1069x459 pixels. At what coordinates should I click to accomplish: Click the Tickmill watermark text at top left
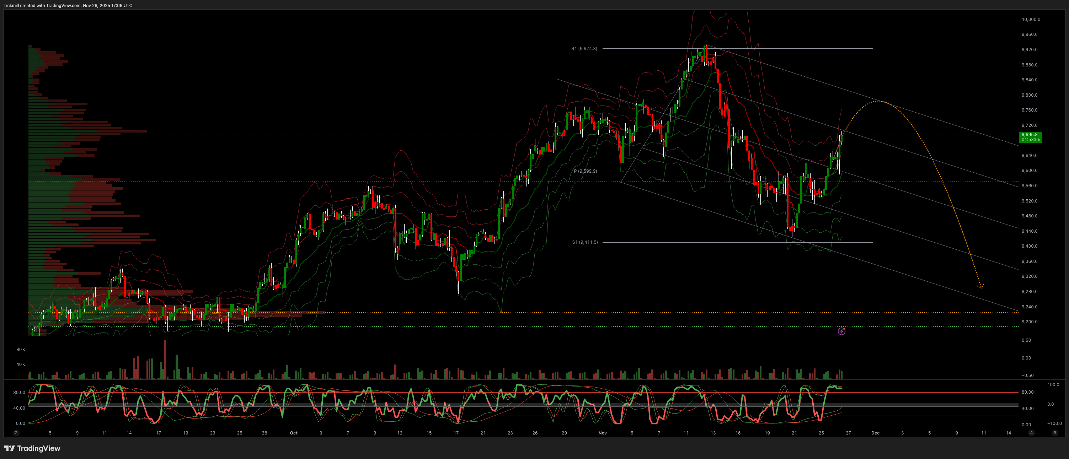pyautogui.click(x=68, y=5)
